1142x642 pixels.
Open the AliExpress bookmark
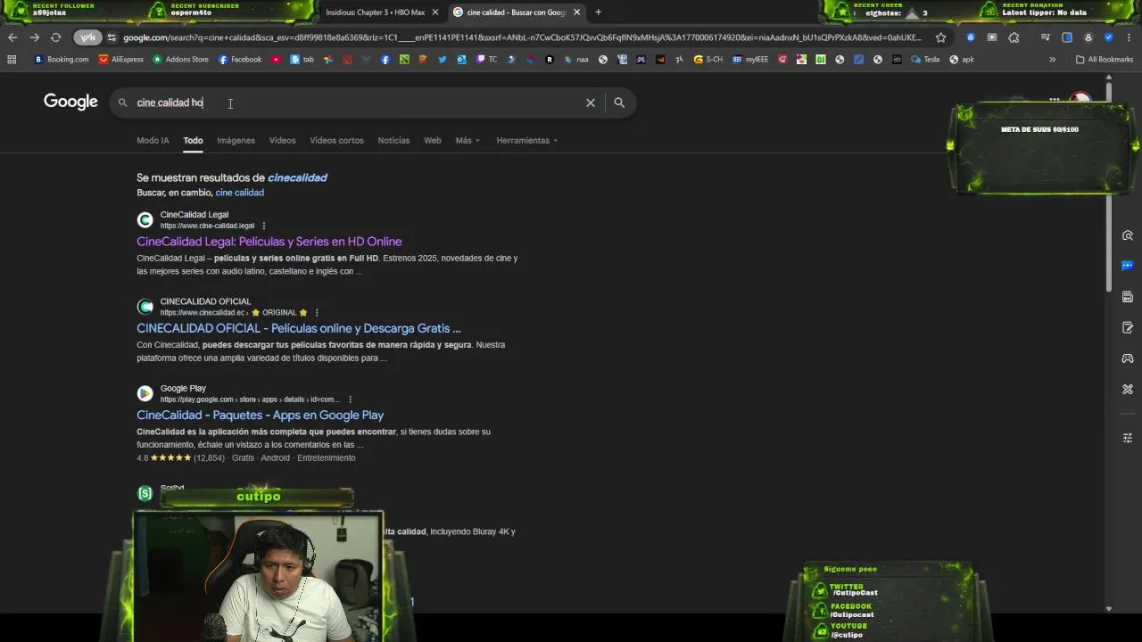[x=121, y=60]
